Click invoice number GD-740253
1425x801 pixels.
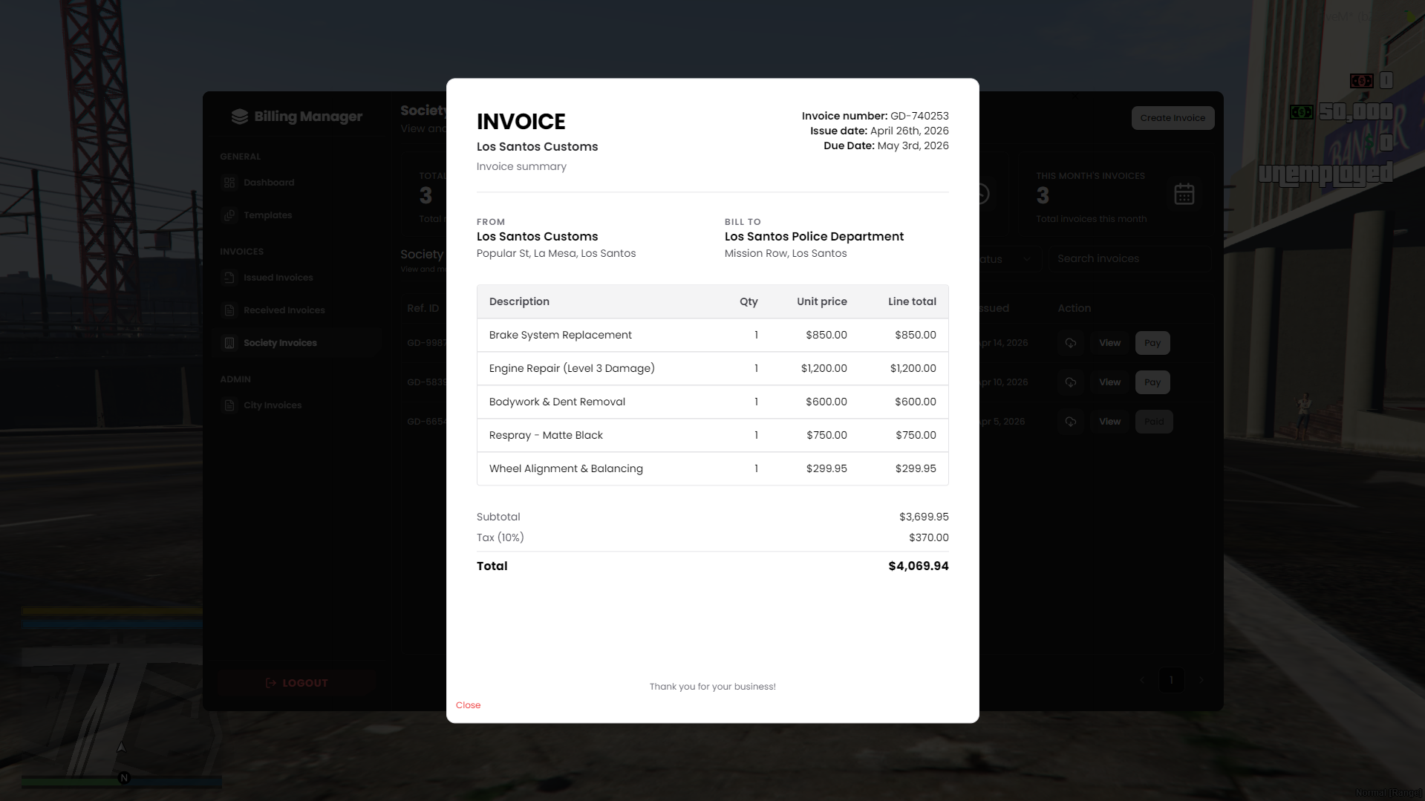919,116
